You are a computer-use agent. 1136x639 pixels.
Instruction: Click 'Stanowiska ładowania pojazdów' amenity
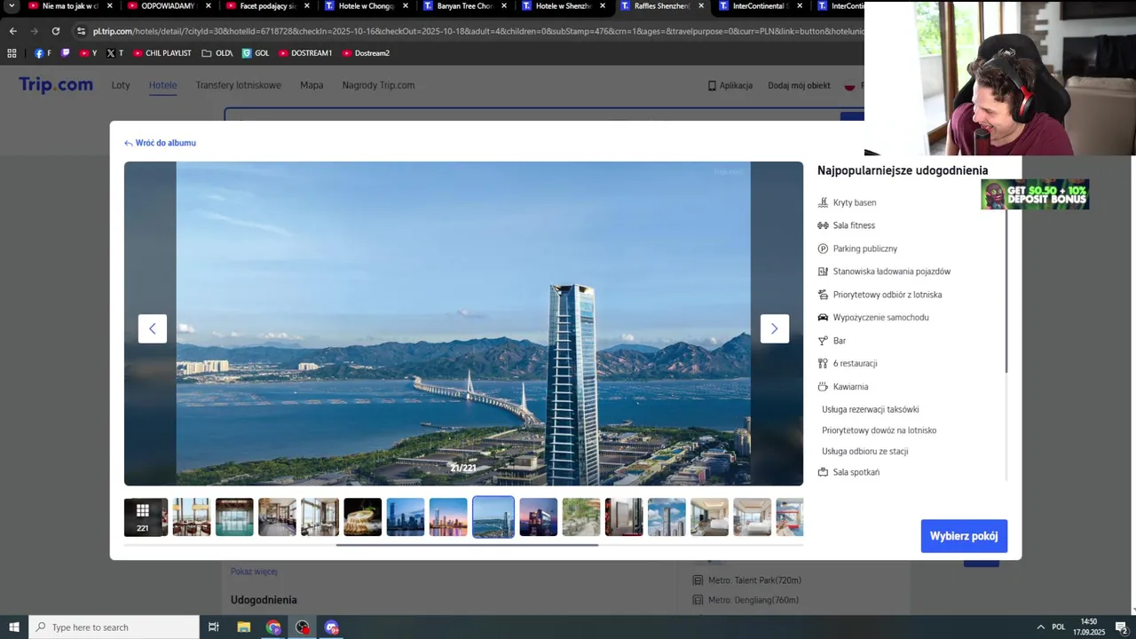(x=884, y=272)
